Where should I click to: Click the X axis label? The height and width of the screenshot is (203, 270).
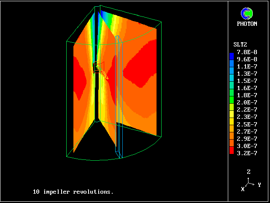pyautogui.click(x=243, y=189)
